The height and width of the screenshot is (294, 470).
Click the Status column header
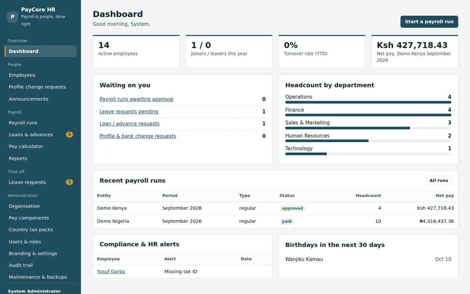[287, 196]
